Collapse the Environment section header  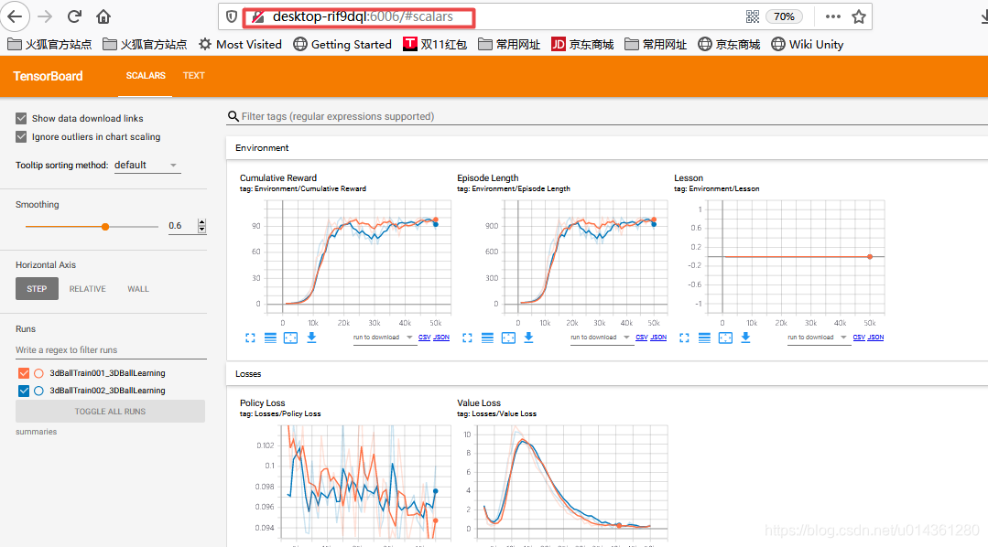(607, 148)
